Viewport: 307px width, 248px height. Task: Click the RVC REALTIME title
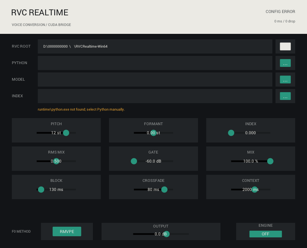[40, 13]
